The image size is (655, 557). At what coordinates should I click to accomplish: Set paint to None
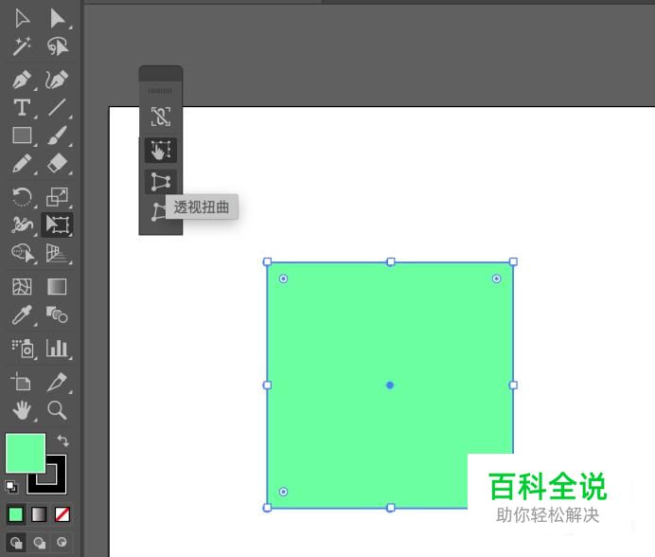point(62,514)
